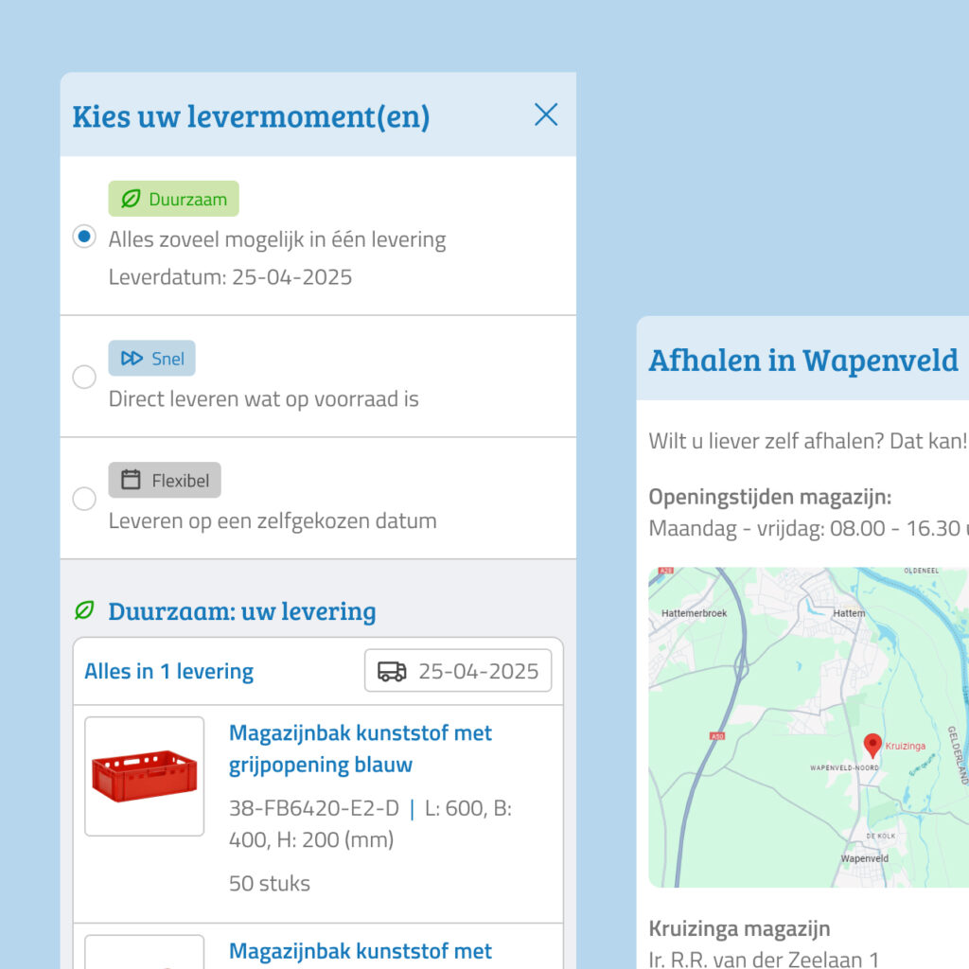Close the Kies uw levermoment(en) dialog
Viewport: 969px width, 969px height.
(546, 115)
